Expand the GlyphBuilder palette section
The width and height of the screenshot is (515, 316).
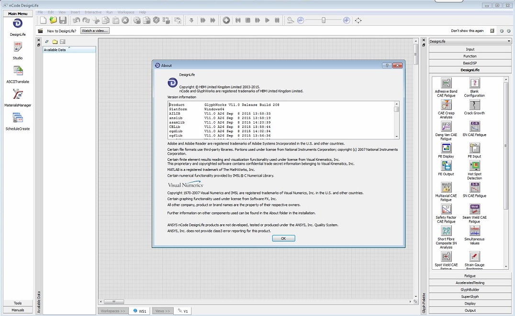[x=470, y=289]
